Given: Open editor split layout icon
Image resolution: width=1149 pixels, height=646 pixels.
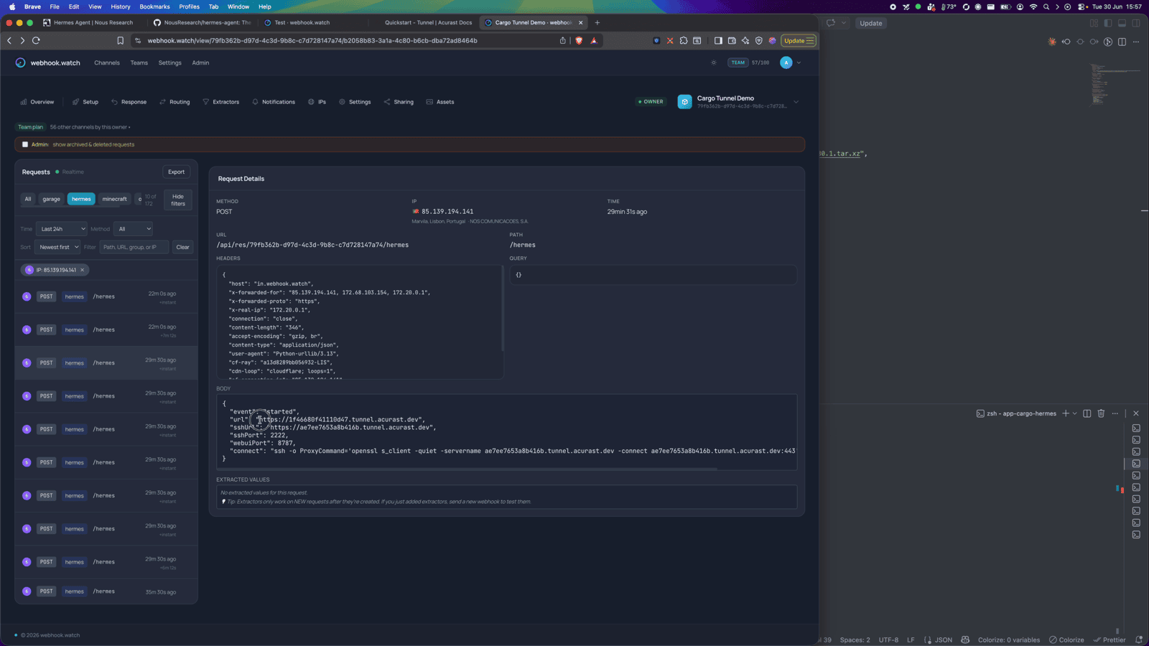Looking at the screenshot, I should point(1122,42).
